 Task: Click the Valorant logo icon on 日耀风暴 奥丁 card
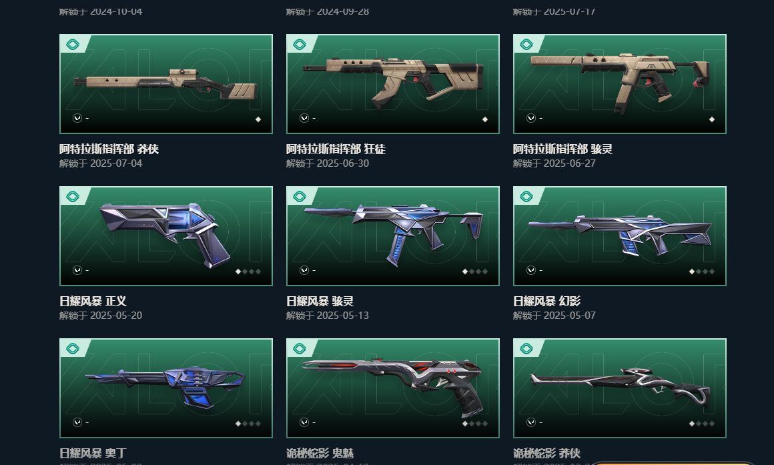pyautogui.click(x=77, y=422)
